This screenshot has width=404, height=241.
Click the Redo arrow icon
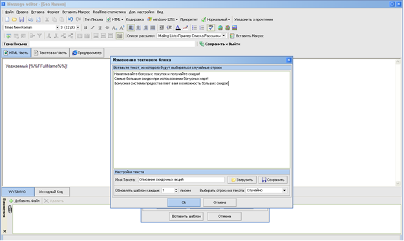78,19
